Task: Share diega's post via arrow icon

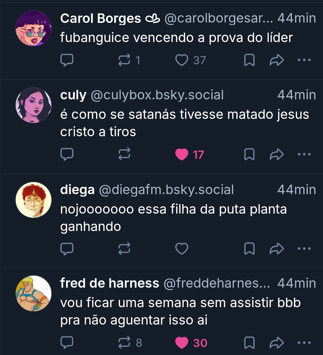Action: 277,249
